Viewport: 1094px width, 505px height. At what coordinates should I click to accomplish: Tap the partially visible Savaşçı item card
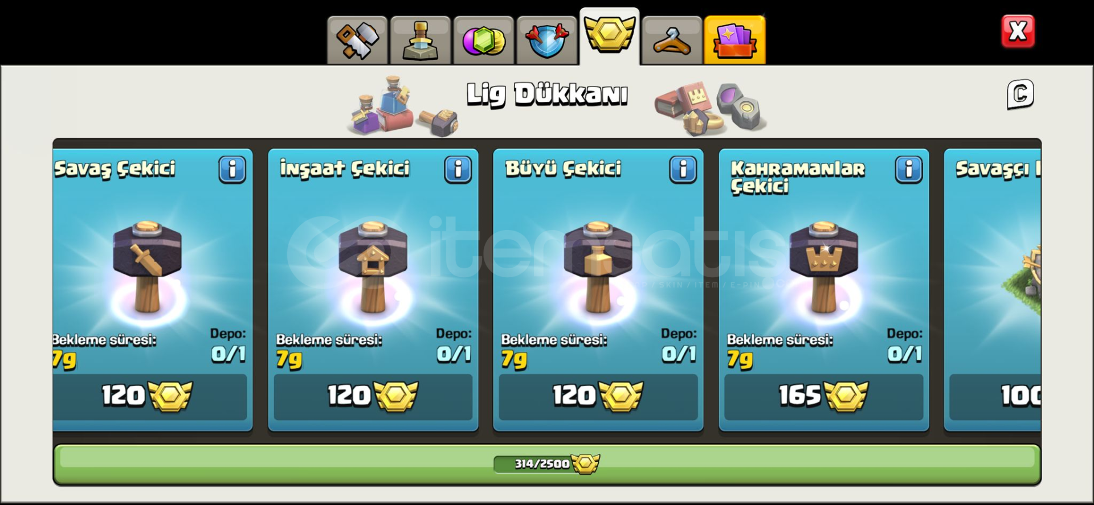point(993,290)
